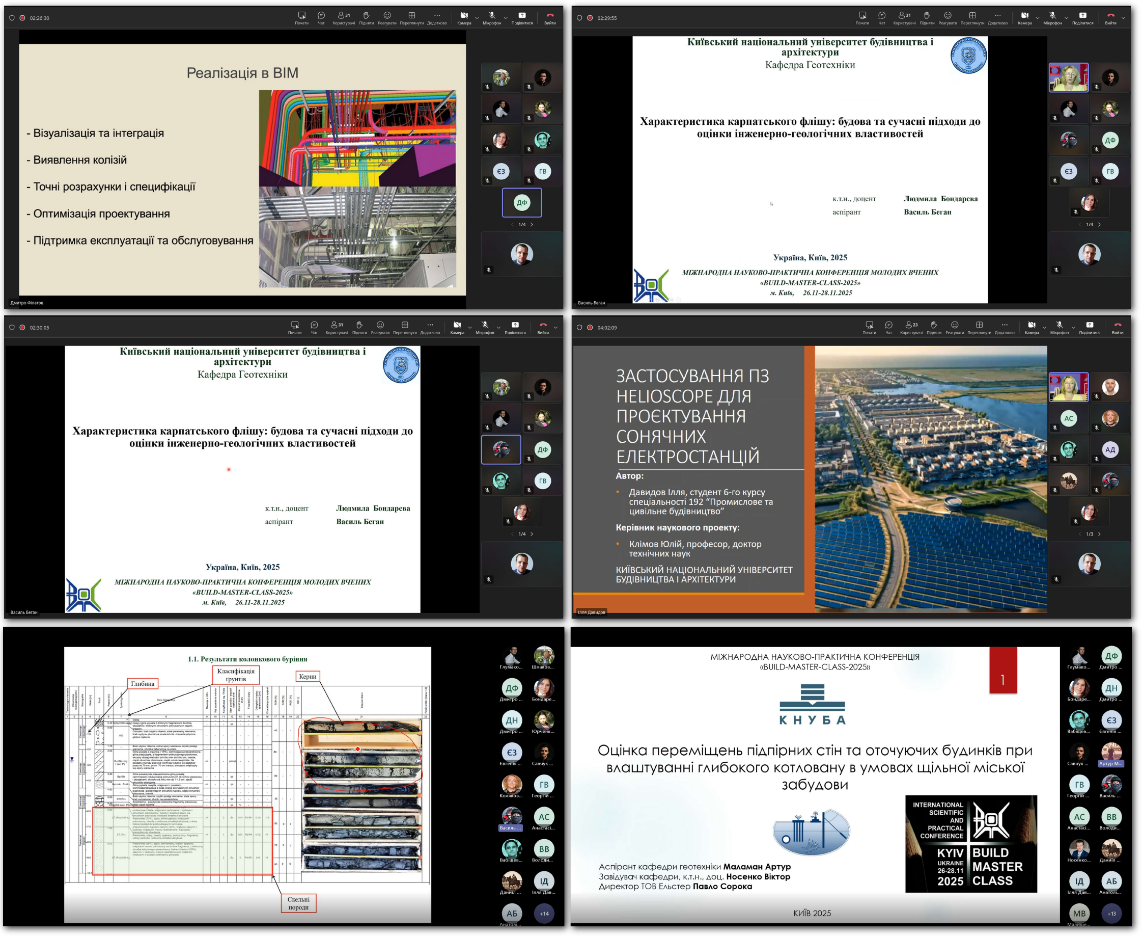Viewport: 1142px width, 936px height.
Task: Click the +14 more participants badge
Action: click(x=544, y=914)
